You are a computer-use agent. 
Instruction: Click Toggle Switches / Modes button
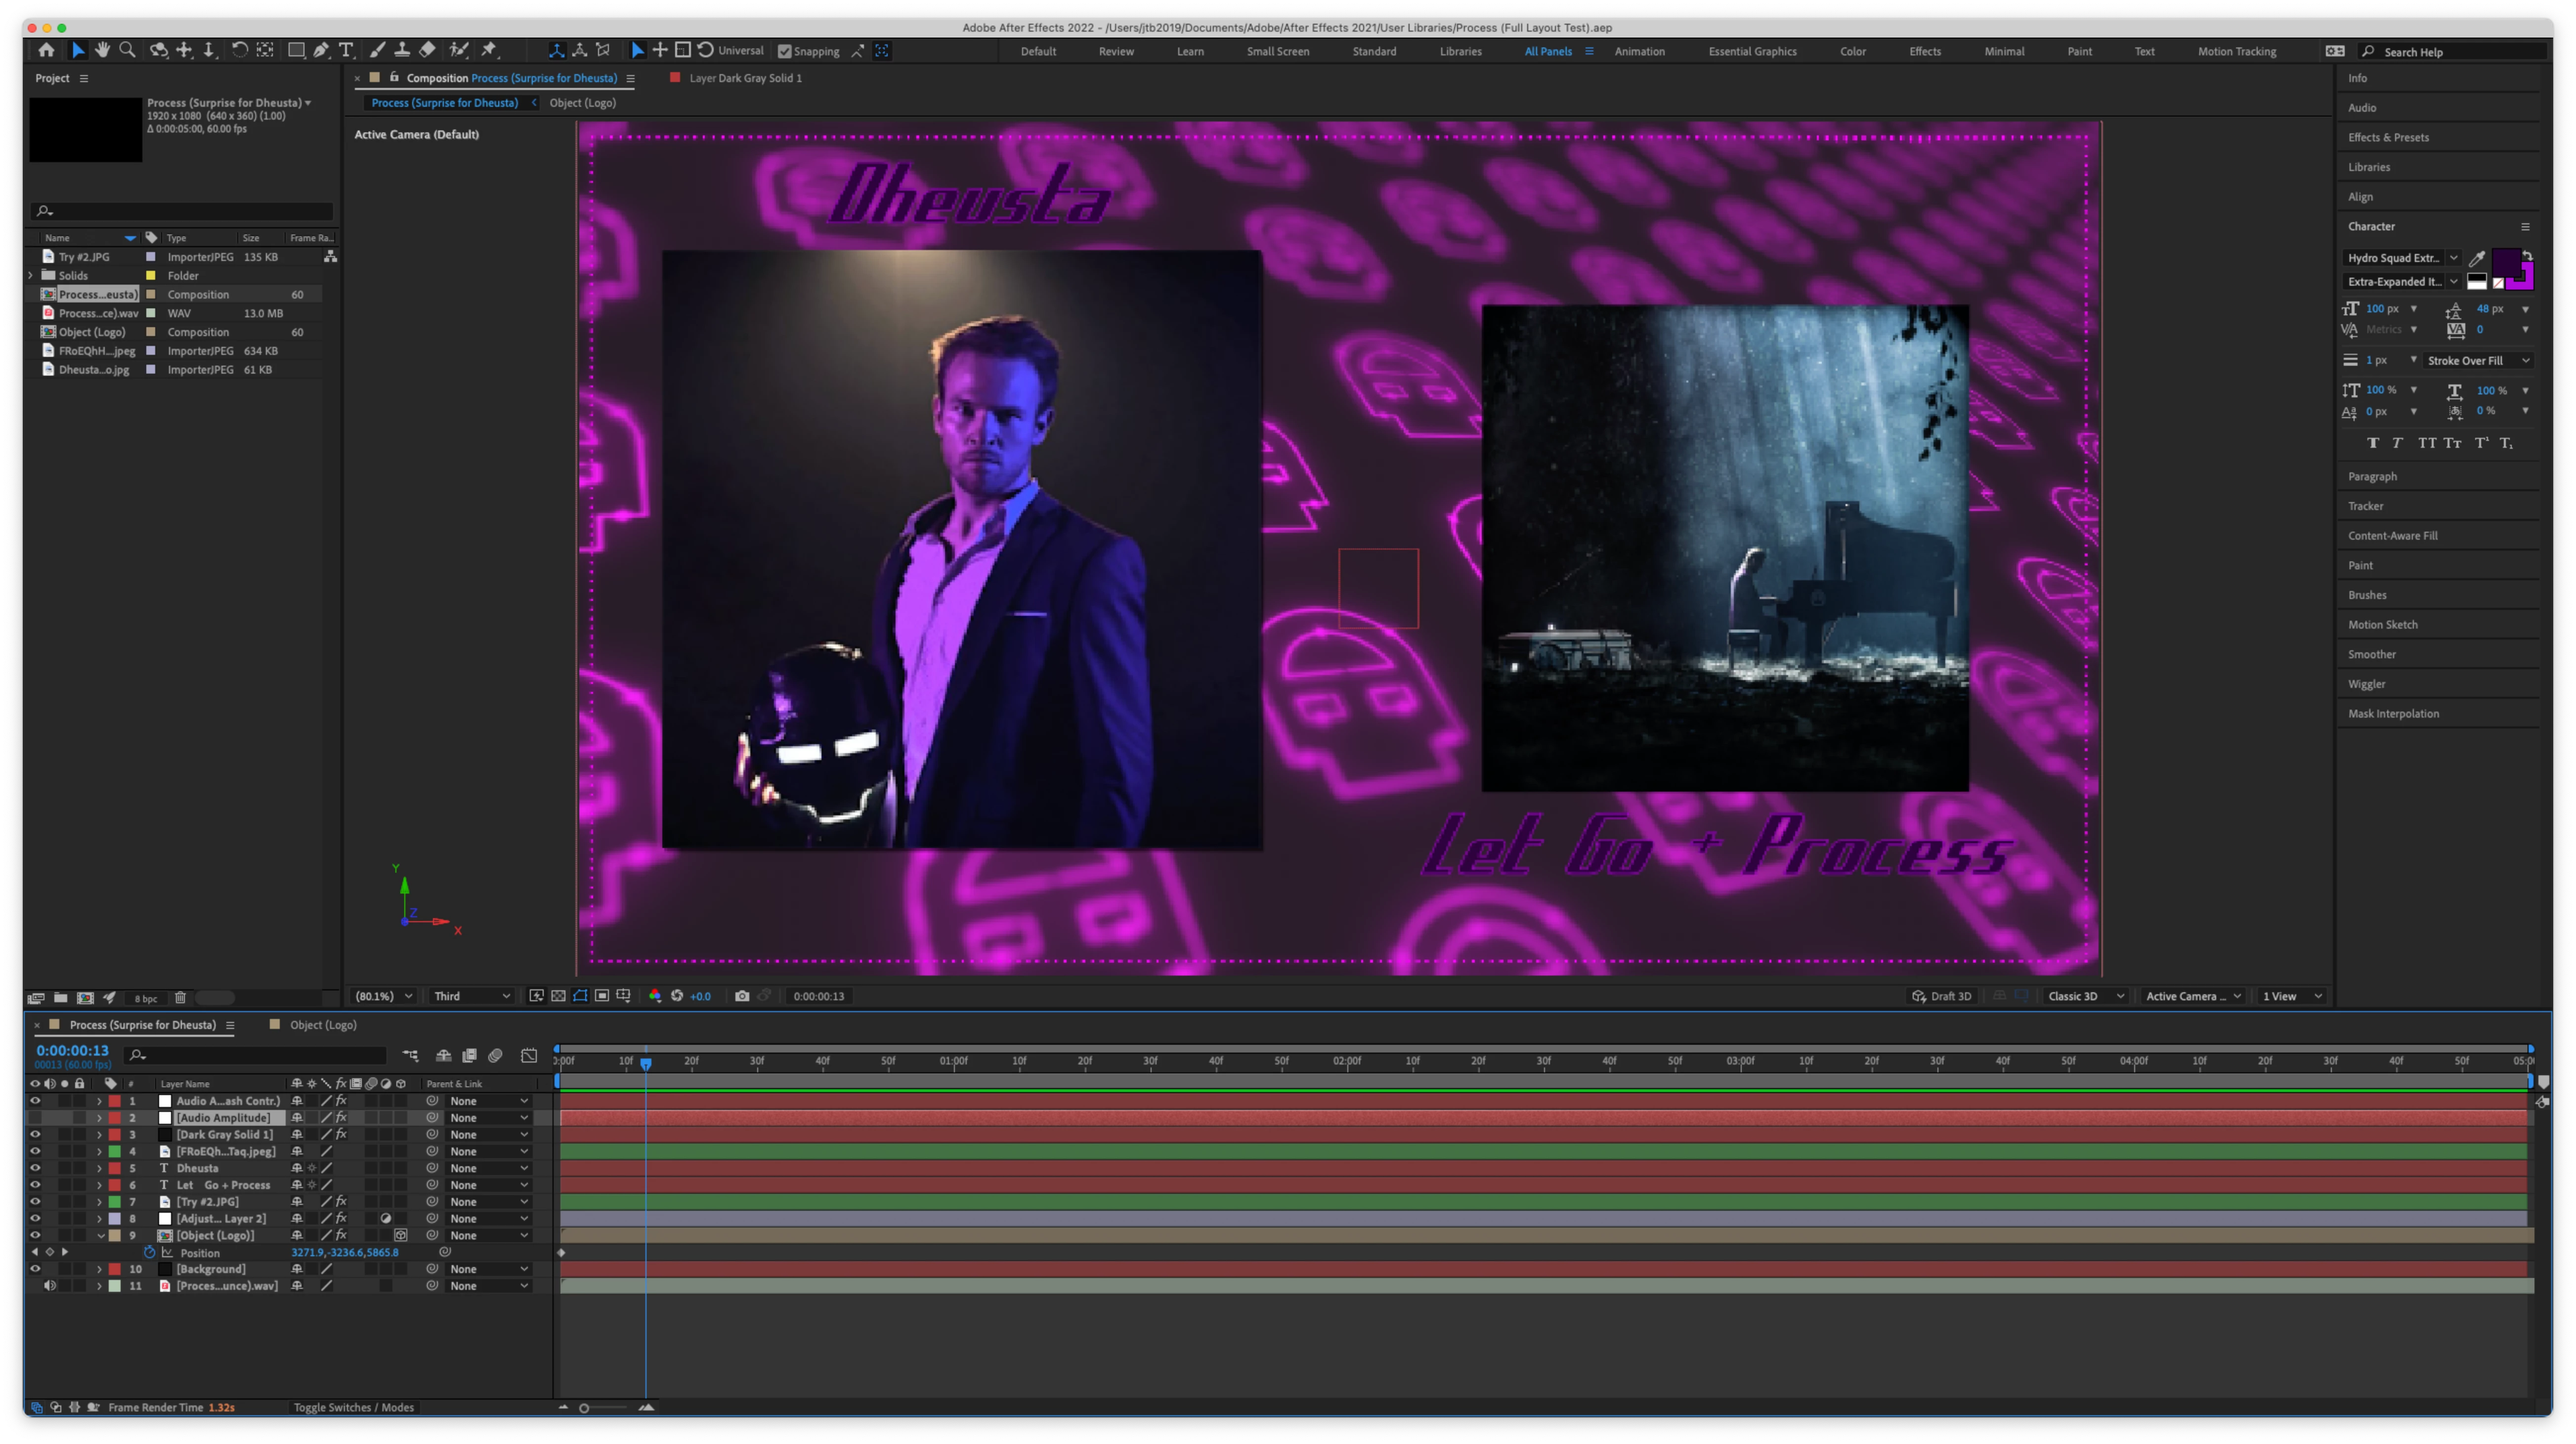(353, 1407)
